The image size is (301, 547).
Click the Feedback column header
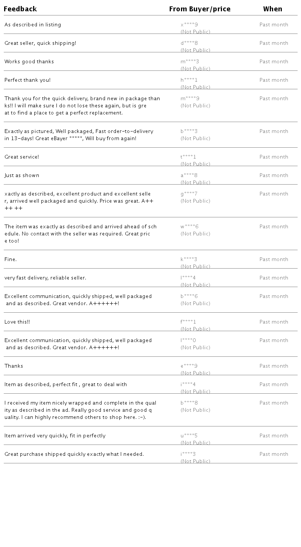[x=20, y=9]
